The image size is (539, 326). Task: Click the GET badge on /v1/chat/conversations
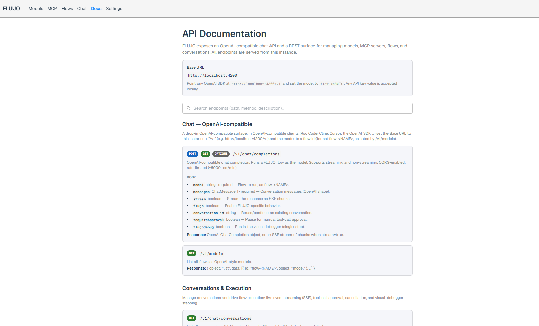point(192,318)
